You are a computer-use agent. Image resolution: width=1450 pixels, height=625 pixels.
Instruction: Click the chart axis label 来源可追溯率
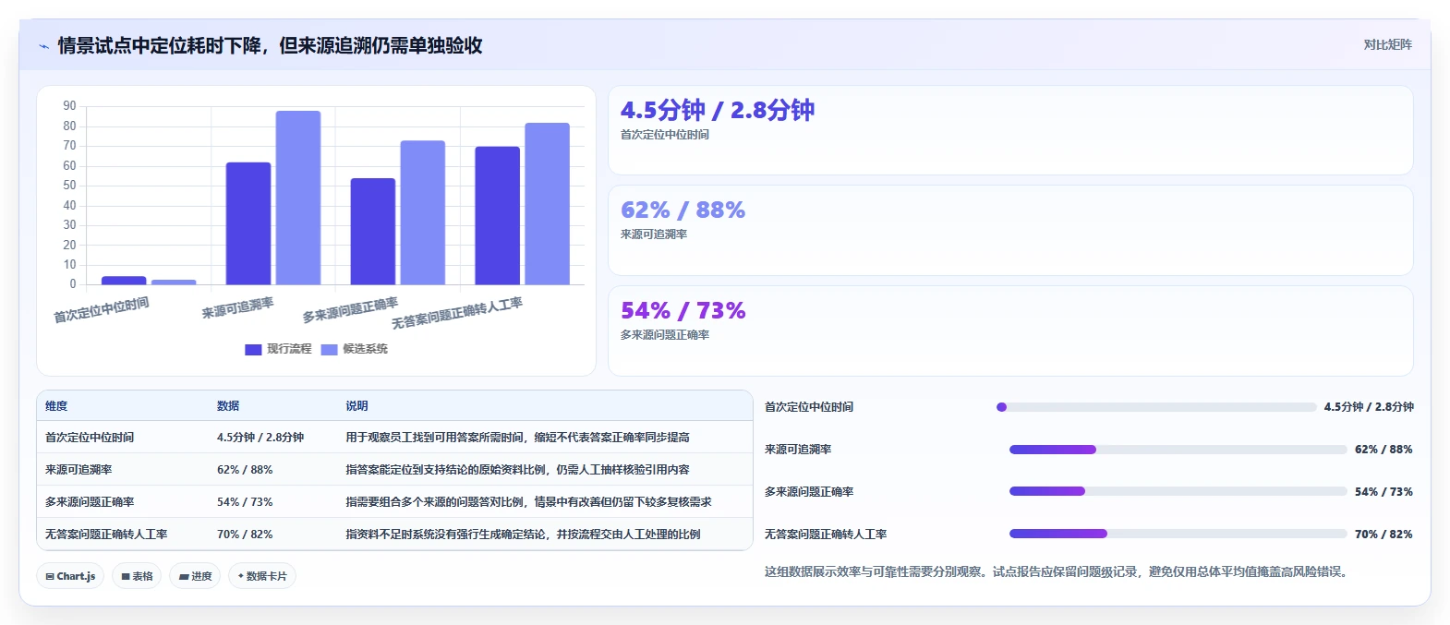point(237,308)
